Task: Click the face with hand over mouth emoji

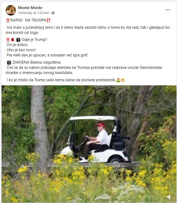Action: (123, 80)
